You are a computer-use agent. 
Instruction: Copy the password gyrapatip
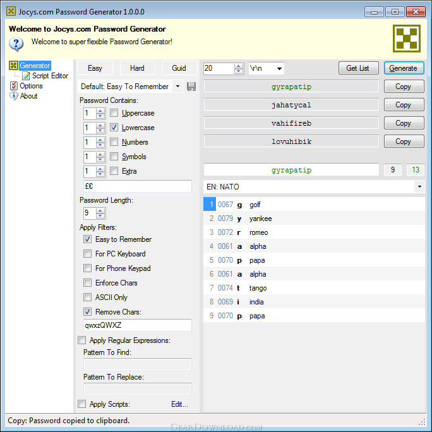click(404, 87)
